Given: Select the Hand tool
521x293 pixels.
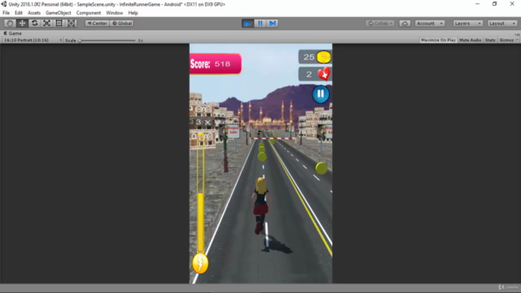Looking at the screenshot, I should 10,24.
